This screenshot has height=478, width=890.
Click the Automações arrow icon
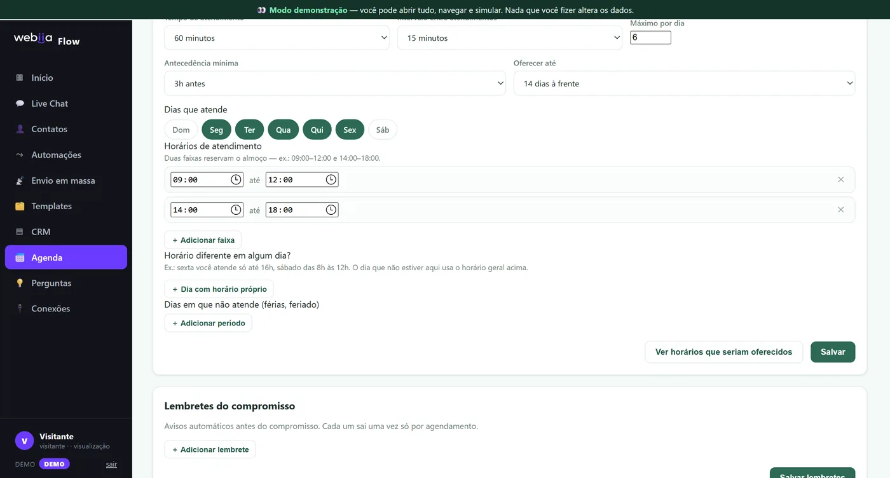click(x=20, y=155)
